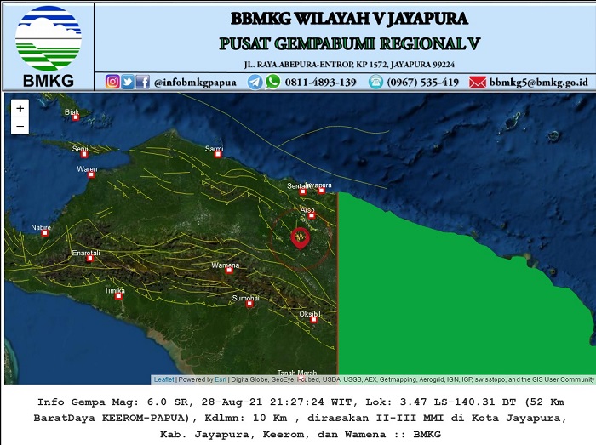Click the red email envelope icon
The image size is (596, 445).
[x=478, y=83]
